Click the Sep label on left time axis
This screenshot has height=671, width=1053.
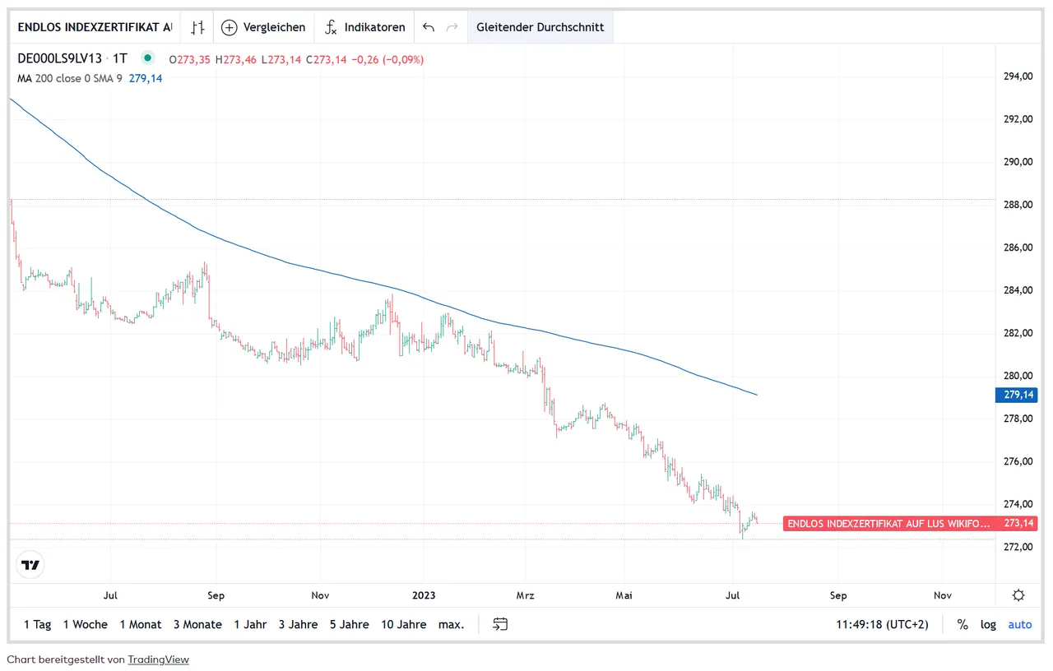pos(216,595)
